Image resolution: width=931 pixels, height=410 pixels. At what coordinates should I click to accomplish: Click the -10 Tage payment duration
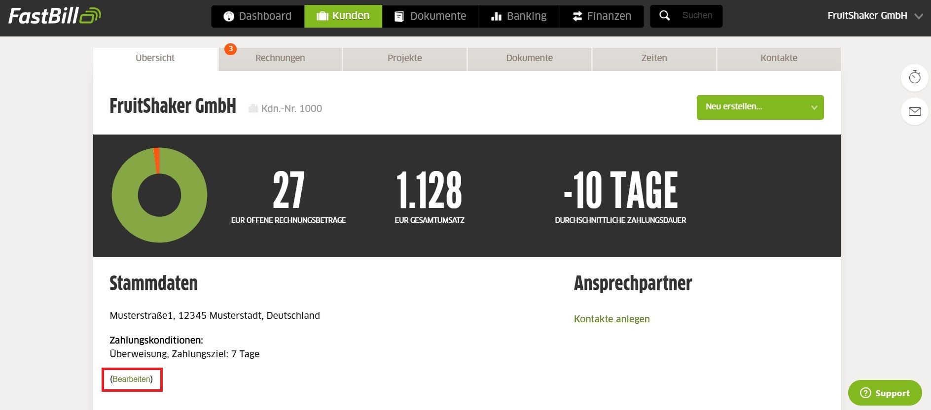(621, 190)
